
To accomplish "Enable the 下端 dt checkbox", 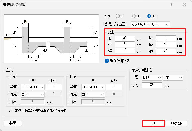I will [71, 102].
